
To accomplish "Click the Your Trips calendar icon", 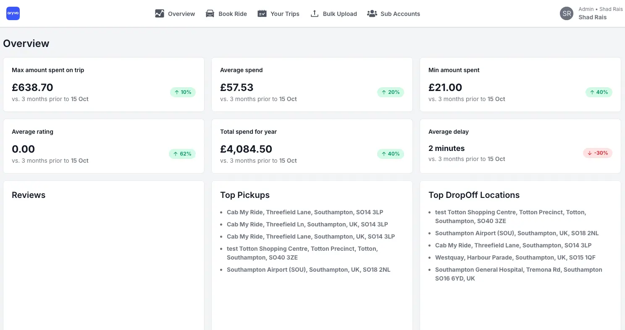I will 262,13.
